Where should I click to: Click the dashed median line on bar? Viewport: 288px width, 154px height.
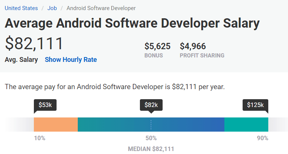(x=151, y=124)
